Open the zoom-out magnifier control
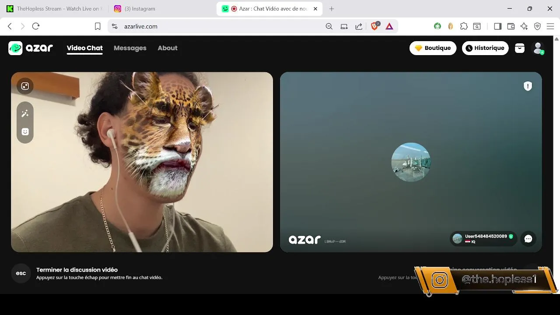The width and height of the screenshot is (560, 315). [x=329, y=26]
